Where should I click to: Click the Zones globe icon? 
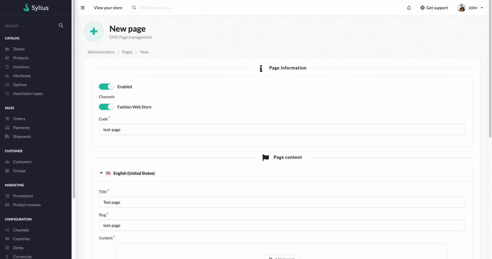click(x=7, y=248)
